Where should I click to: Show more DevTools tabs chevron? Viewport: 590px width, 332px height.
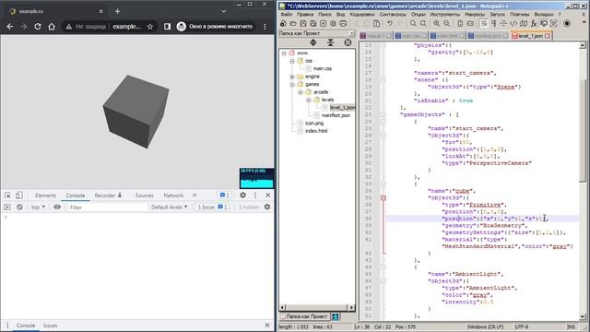[195, 196]
